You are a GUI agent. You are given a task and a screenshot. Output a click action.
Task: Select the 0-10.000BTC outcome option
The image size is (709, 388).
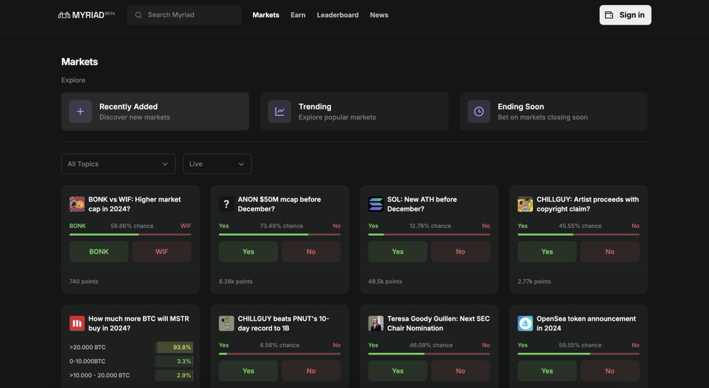coord(131,361)
